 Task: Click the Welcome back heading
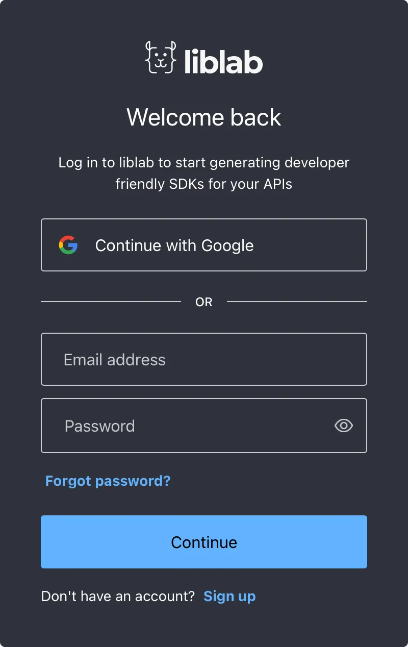pos(204,117)
